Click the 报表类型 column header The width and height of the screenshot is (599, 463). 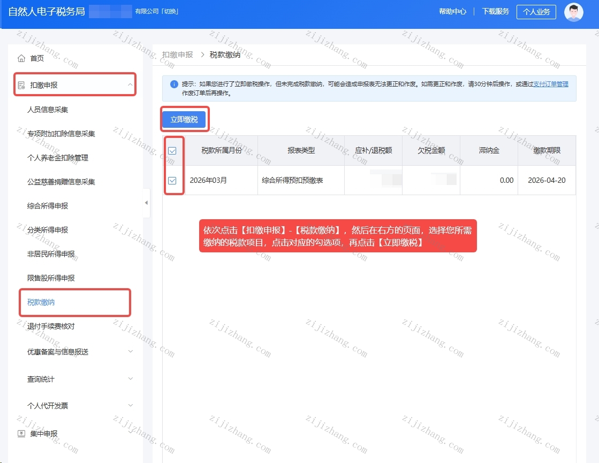(301, 150)
